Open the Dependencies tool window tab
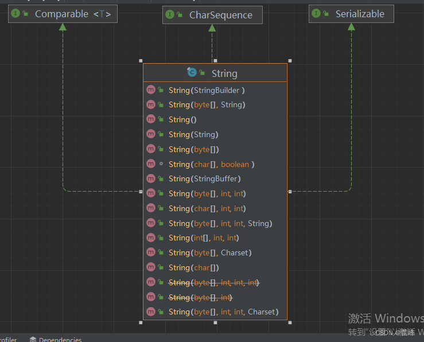Image resolution: width=424 pixels, height=342 pixels. (56, 339)
